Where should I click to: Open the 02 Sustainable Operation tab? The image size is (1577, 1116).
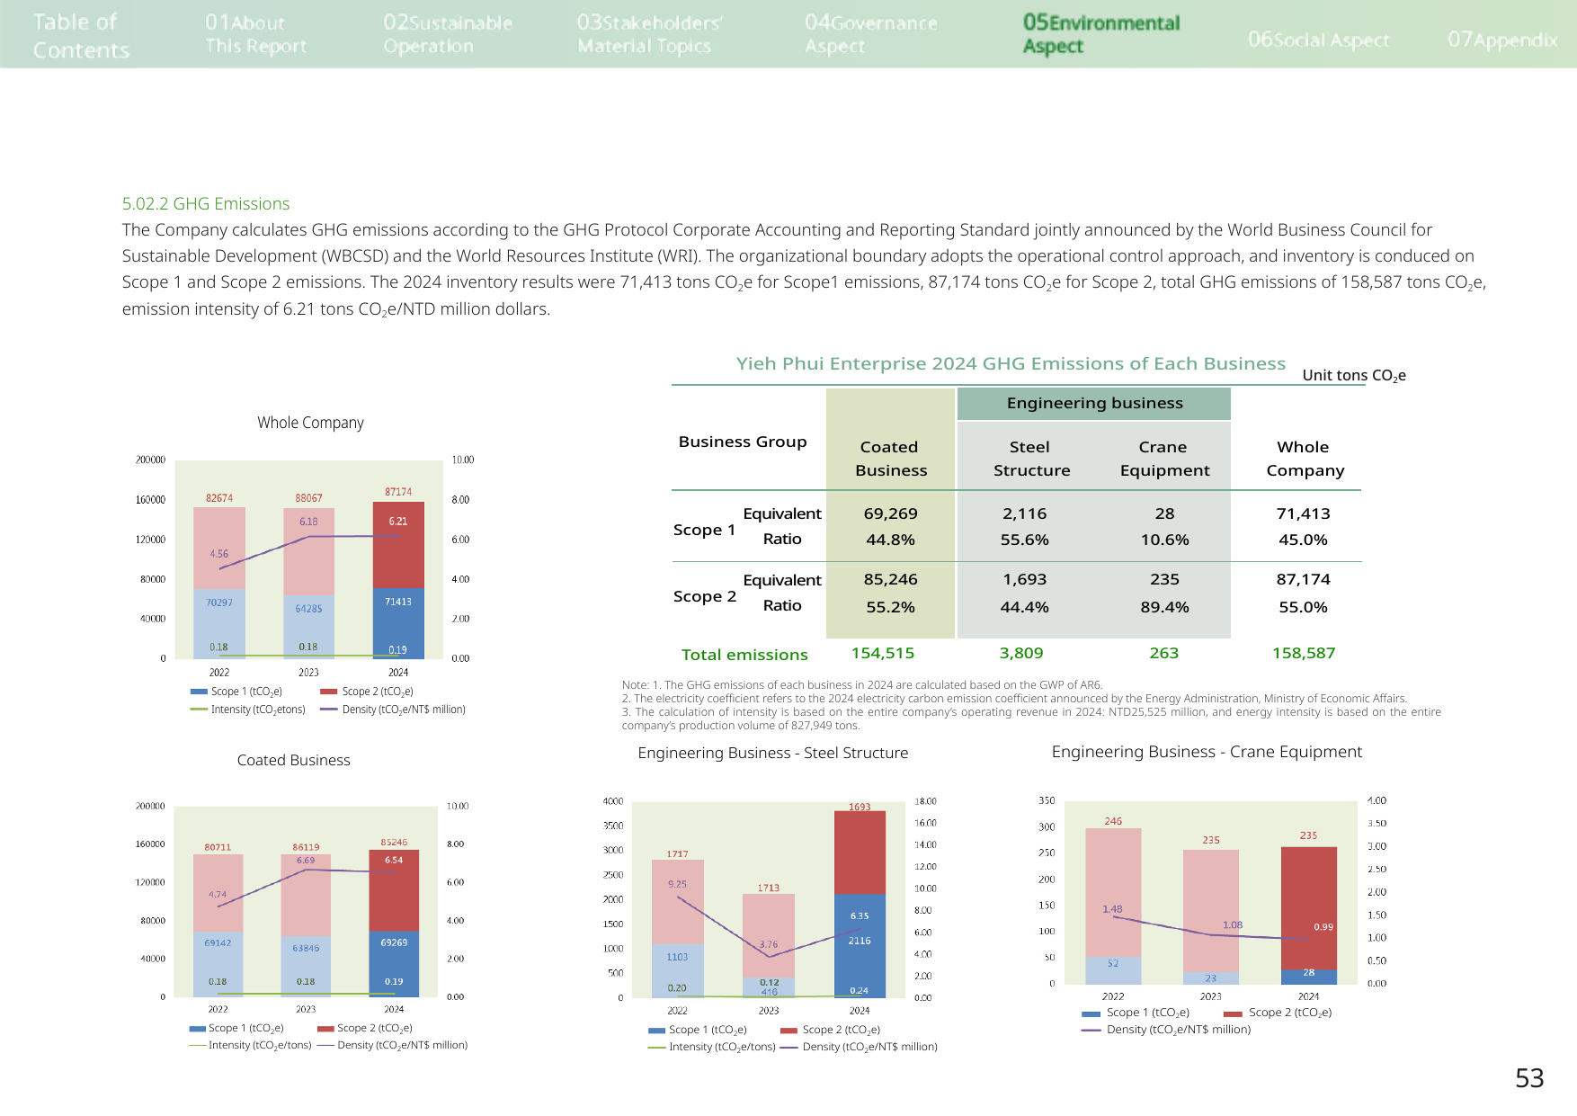coord(448,34)
